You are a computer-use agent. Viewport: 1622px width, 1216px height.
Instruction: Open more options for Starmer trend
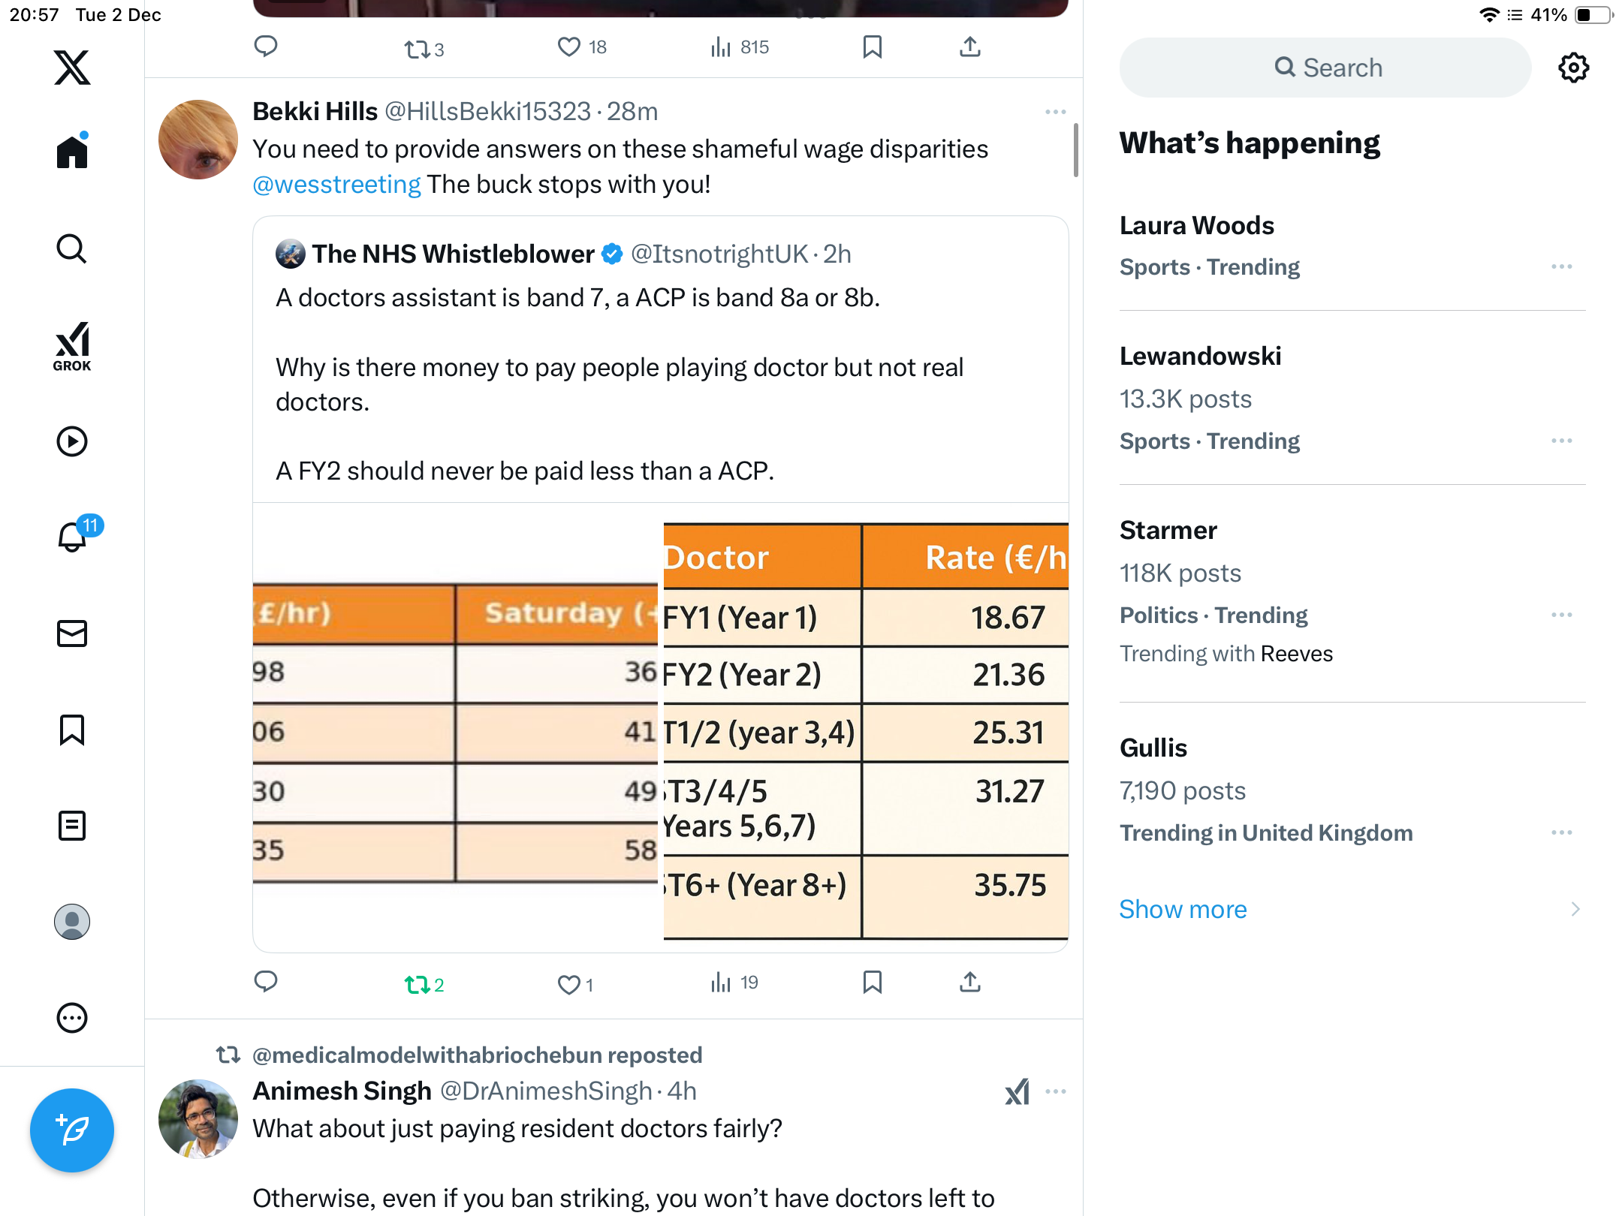pyautogui.click(x=1561, y=615)
